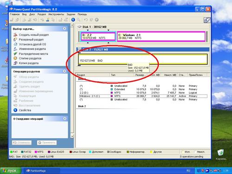Image resolution: width=232 pixels, height=174 pixels.
Task: Click the left panel scrollbar down arrow
Action: [x=72, y=136]
